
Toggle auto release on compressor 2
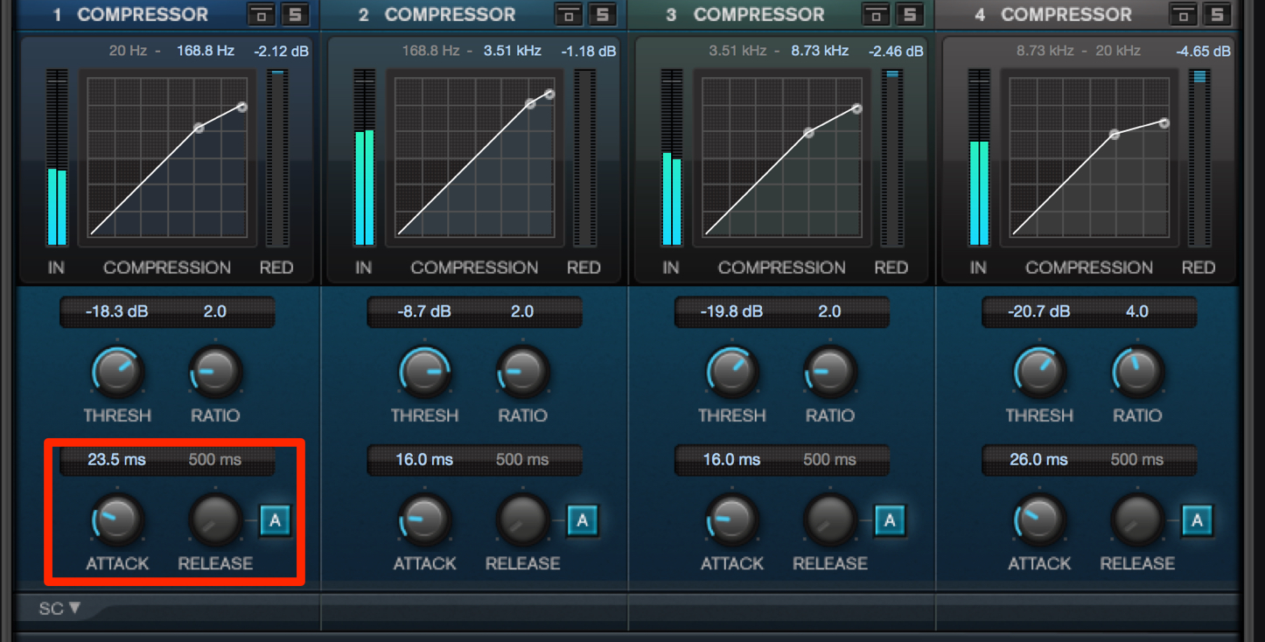(583, 520)
